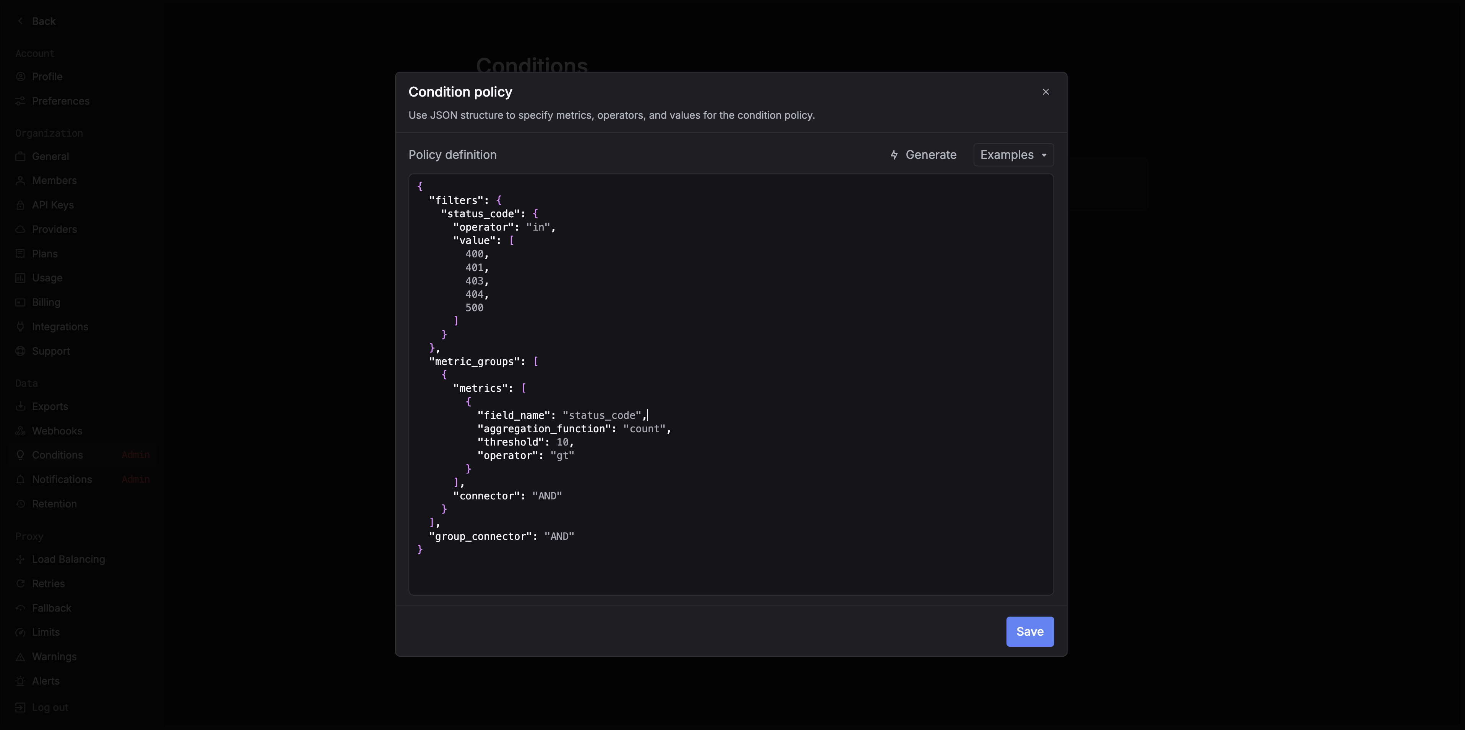Click the Usage chart icon
The height and width of the screenshot is (730, 1465).
point(21,278)
